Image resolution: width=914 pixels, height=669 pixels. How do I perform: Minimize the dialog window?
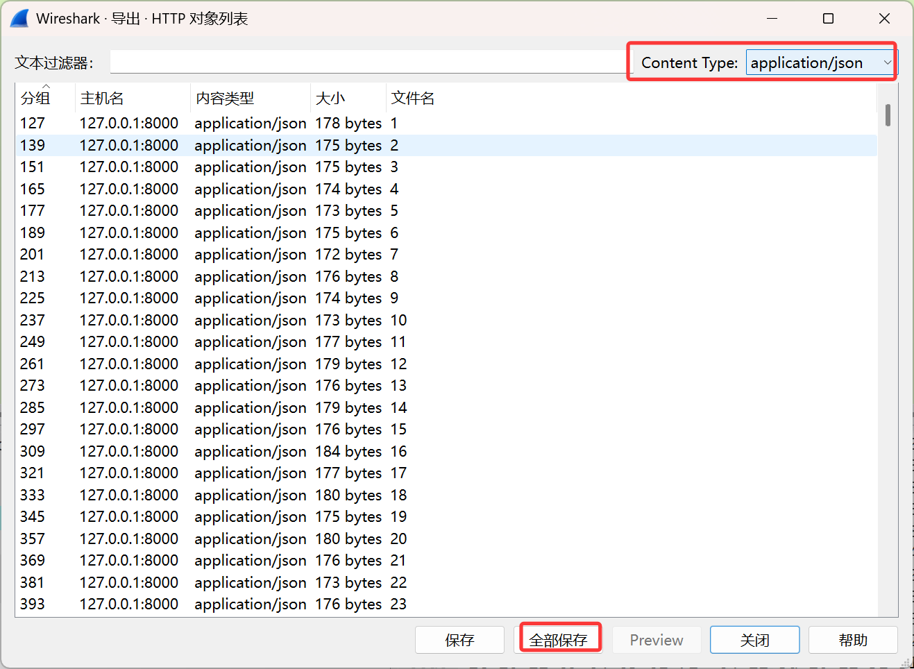(x=772, y=19)
